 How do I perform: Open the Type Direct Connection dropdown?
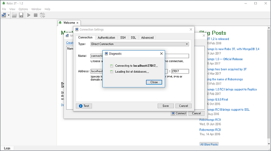[140, 44]
